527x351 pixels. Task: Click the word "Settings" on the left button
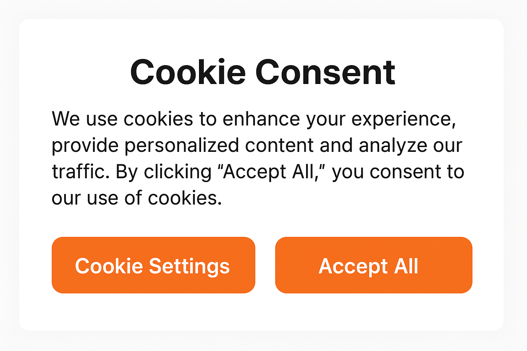189,266
